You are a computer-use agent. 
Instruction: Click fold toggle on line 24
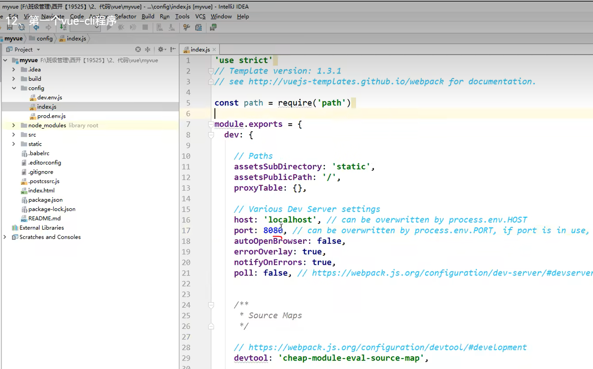tap(211, 305)
